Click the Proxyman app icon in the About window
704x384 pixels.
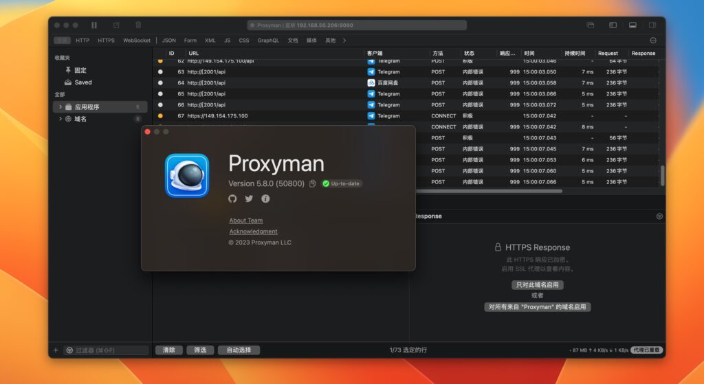(x=187, y=175)
